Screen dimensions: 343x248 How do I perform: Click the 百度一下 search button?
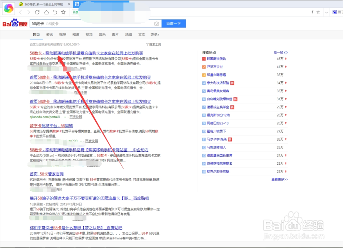point(174,23)
